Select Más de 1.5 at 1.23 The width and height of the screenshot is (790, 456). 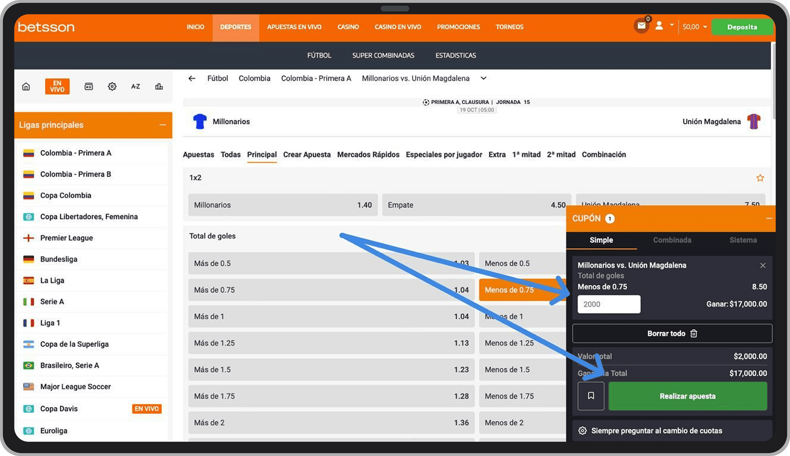point(331,370)
